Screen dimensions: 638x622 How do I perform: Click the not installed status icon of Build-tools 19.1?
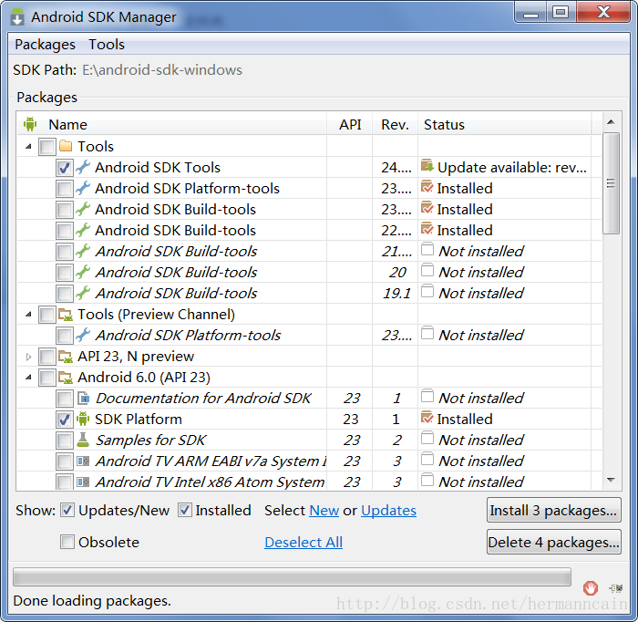(427, 292)
